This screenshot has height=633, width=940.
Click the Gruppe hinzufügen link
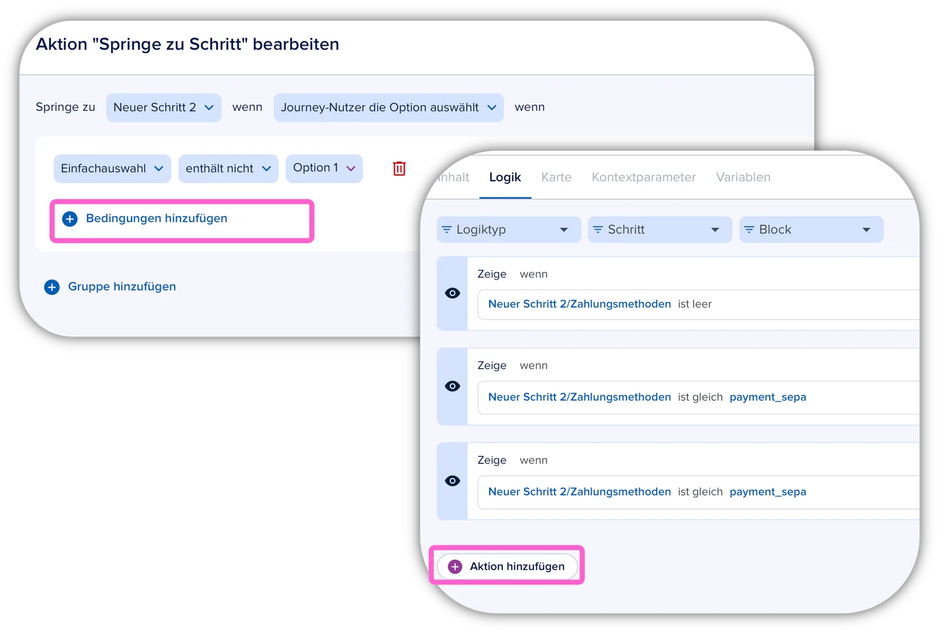122,287
